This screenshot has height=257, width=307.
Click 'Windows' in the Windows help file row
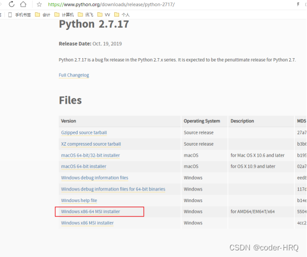193,201
